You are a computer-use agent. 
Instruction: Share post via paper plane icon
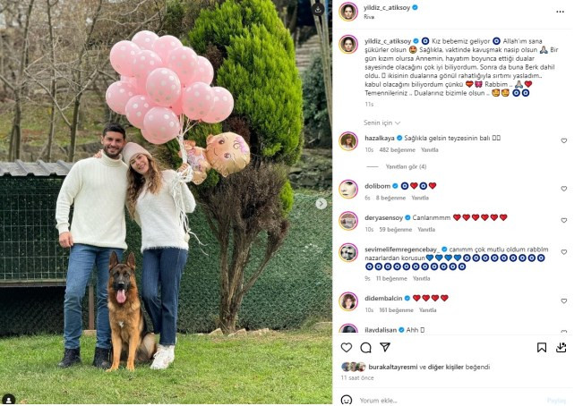[x=385, y=347]
